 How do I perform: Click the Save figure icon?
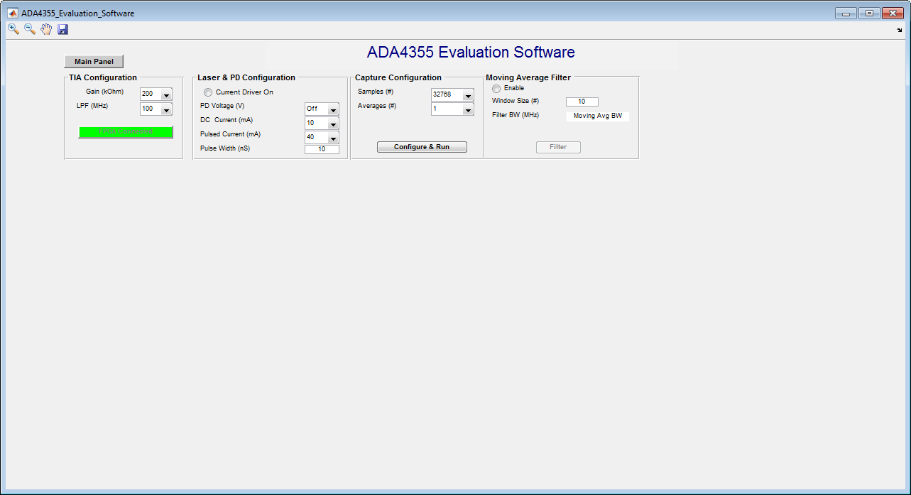tap(62, 28)
